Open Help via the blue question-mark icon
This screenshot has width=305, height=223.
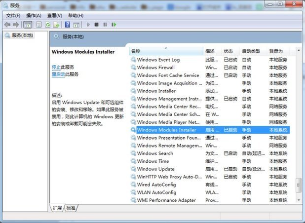coord(68,24)
